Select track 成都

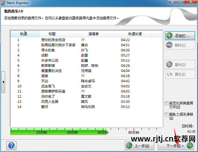45,55
